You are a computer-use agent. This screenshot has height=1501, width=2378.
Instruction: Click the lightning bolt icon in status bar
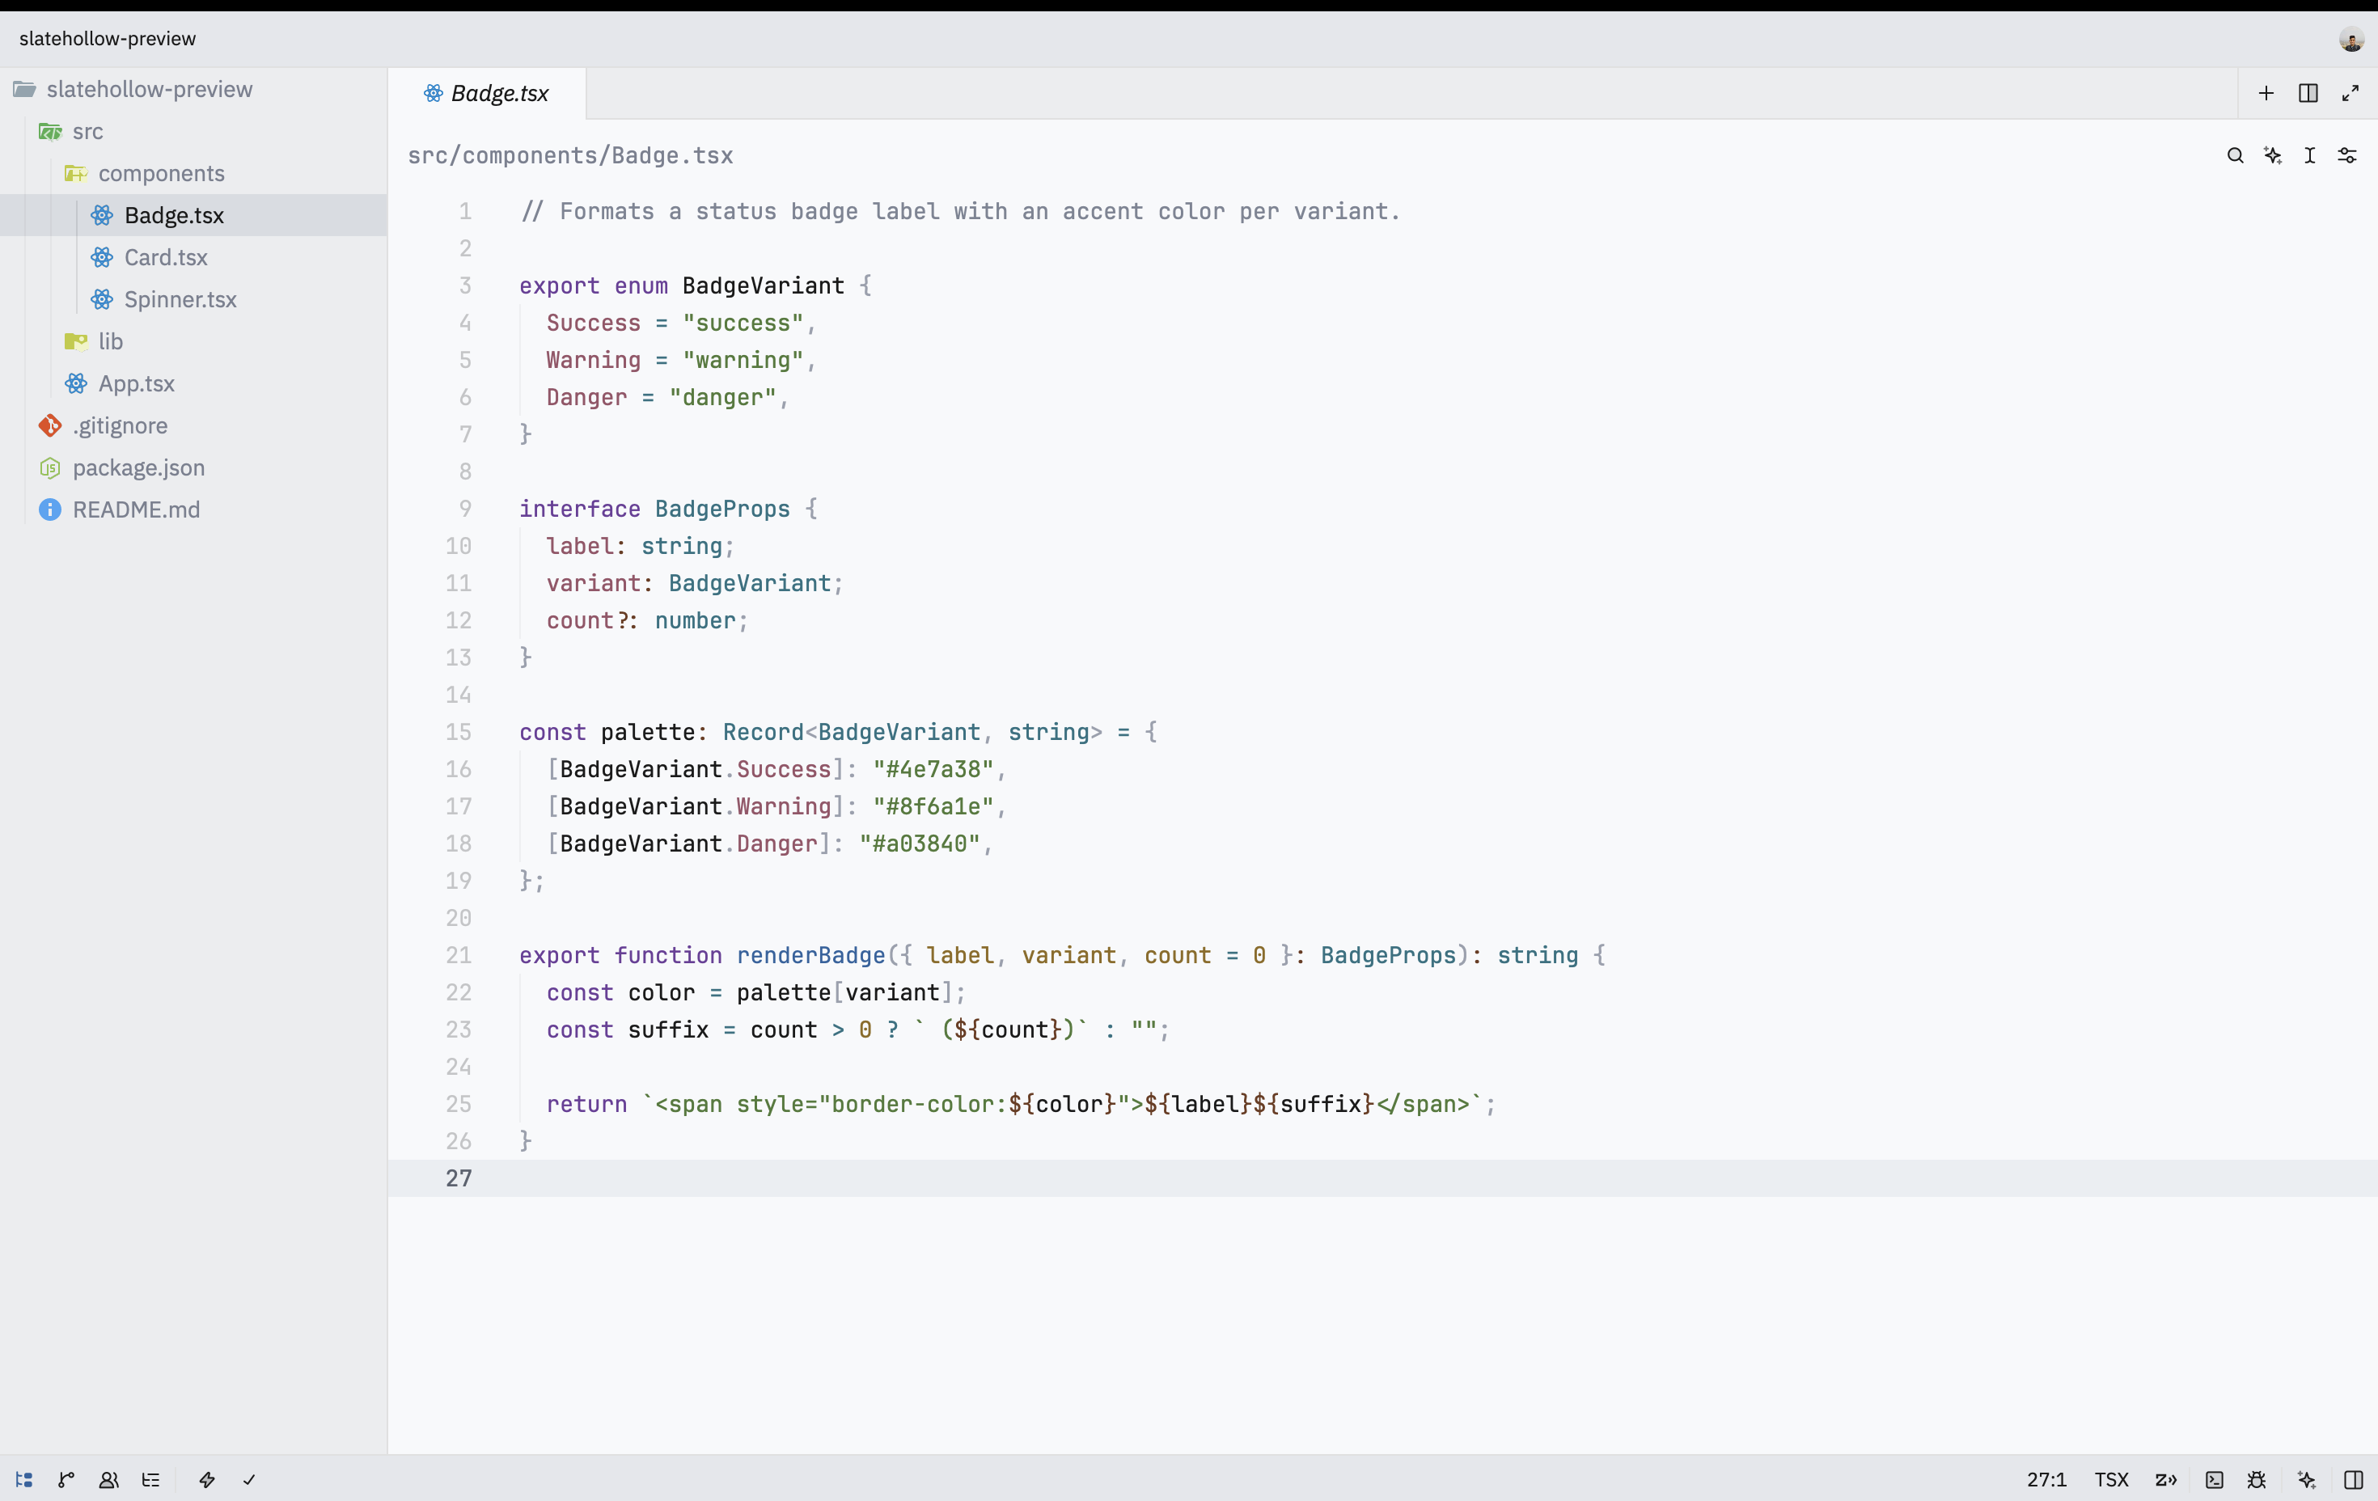[x=206, y=1479]
